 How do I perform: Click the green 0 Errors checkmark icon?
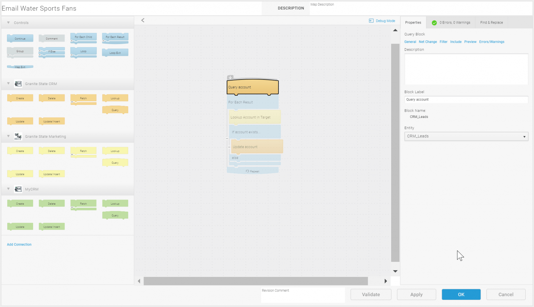tap(434, 23)
